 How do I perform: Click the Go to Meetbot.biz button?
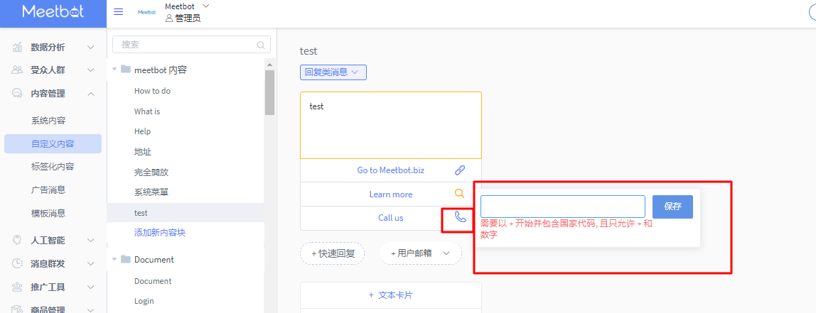click(x=391, y=170)
